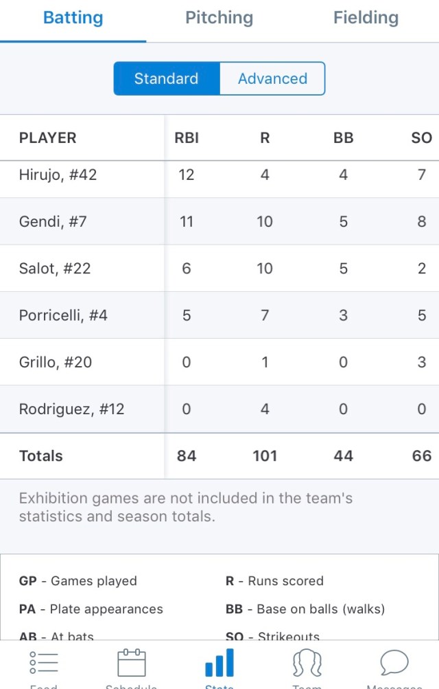Select the Batting tab

point(73,18)
